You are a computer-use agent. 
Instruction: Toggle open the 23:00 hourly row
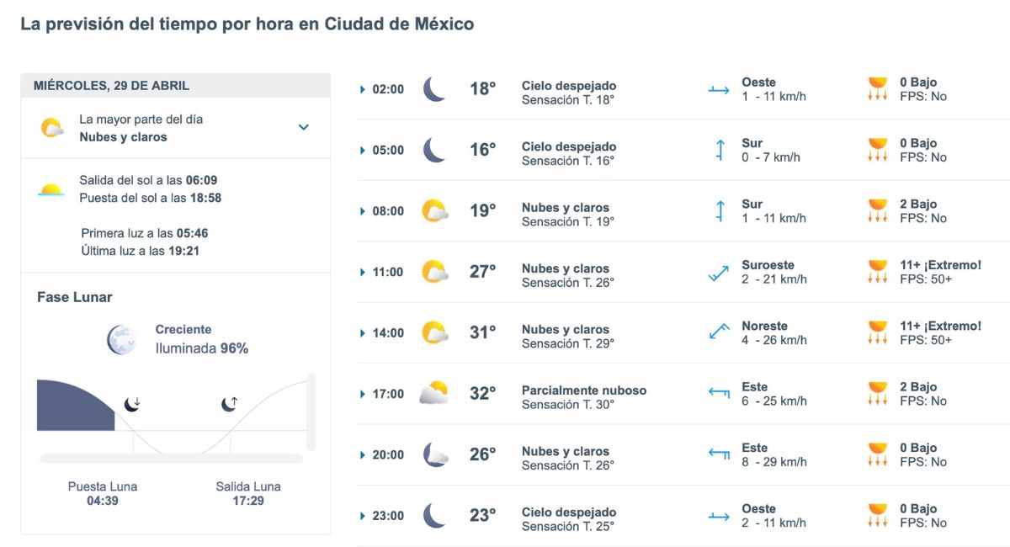362,516
